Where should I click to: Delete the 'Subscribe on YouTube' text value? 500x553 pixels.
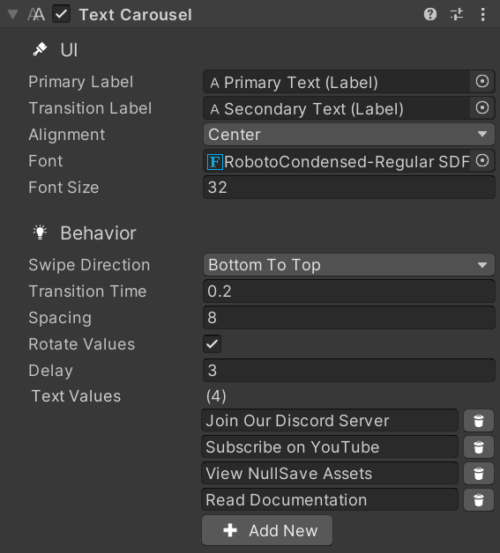(479, 447)
